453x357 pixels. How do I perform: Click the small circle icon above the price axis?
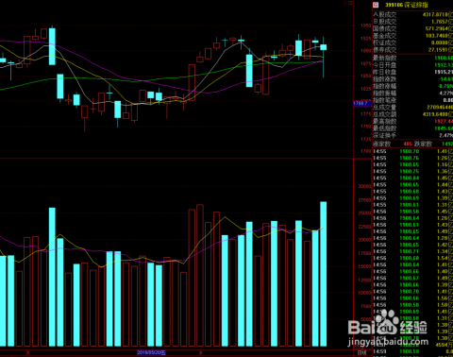tap(345, 3)
